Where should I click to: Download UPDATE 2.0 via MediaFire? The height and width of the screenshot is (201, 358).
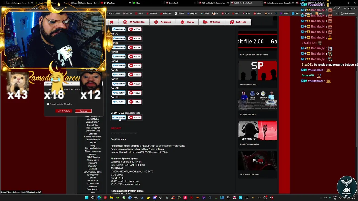coord(119,118)
